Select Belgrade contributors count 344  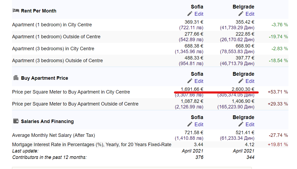[x=250, y=157]
